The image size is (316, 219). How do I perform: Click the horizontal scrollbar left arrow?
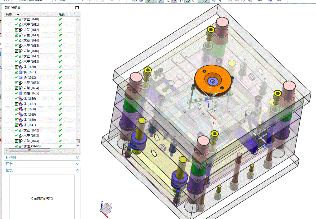pos(6,150)
